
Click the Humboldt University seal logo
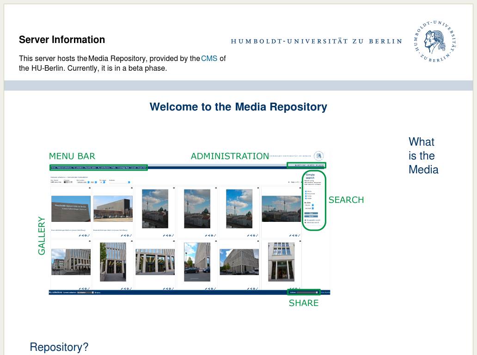434,41
